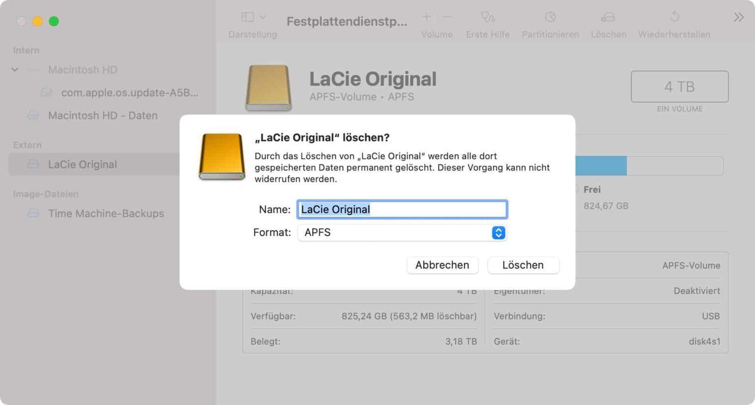Click the Festplattendienstp... window title
755x405 pixels.
point(347,22)
